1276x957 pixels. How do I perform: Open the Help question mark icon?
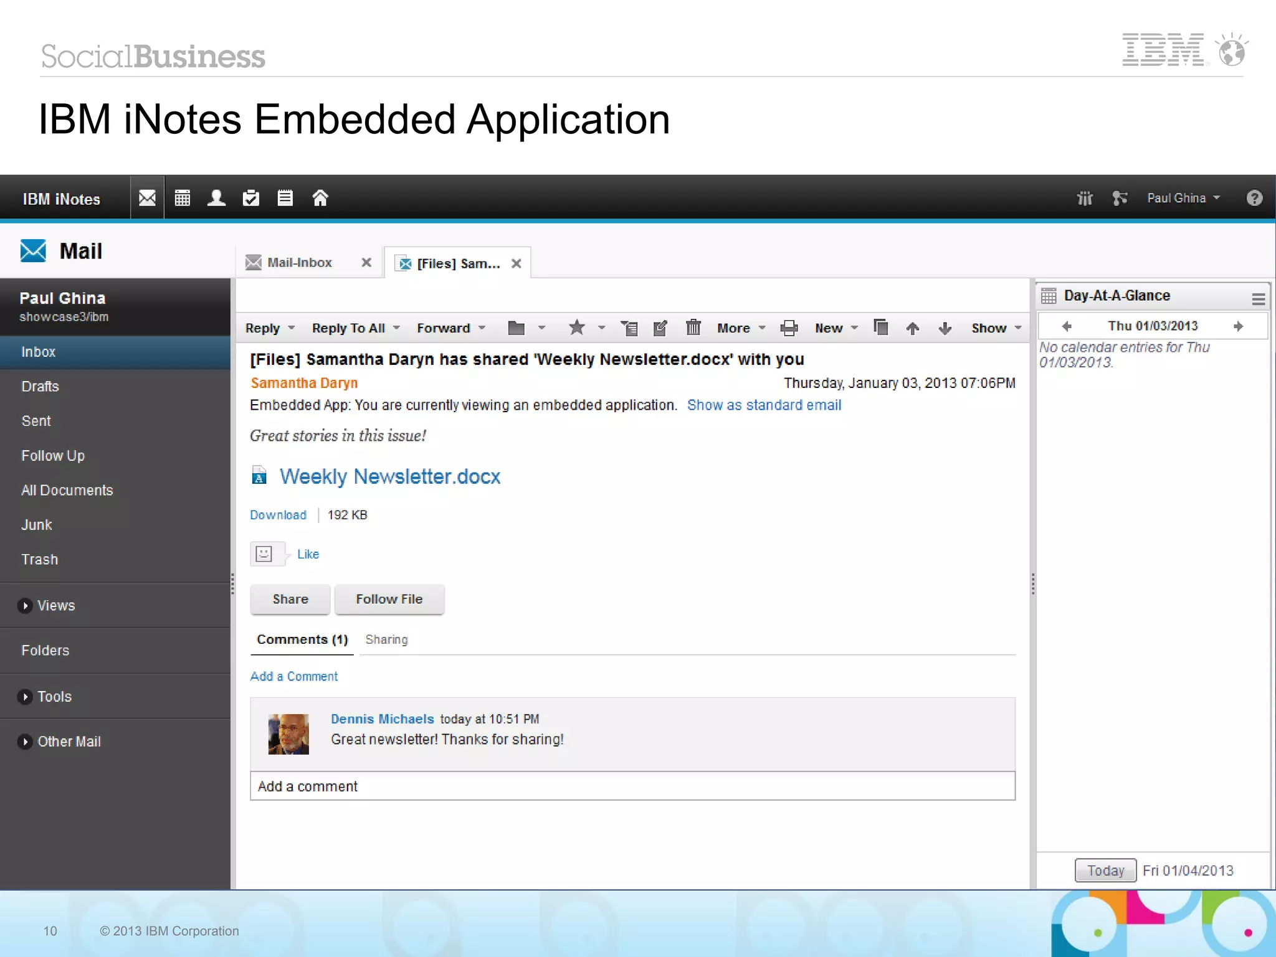pyautogui.click(x=1254, y=198)
